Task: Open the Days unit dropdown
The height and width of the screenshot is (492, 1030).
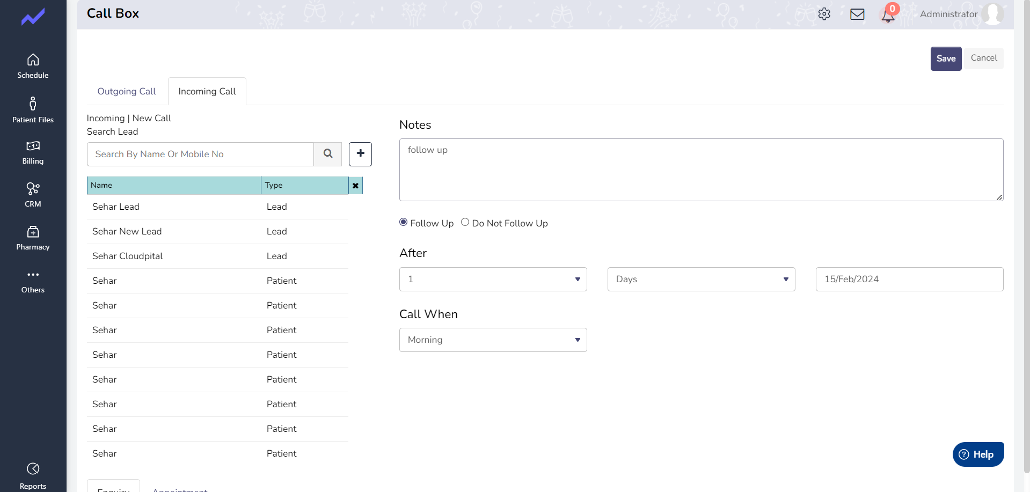Action: coord(701,279)
